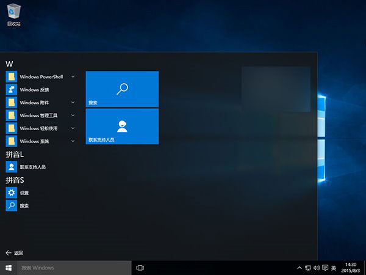Expand Windows 系统 folder
Image resolution: width=366 pixels, height=275 pixels.
coord(73,141)
